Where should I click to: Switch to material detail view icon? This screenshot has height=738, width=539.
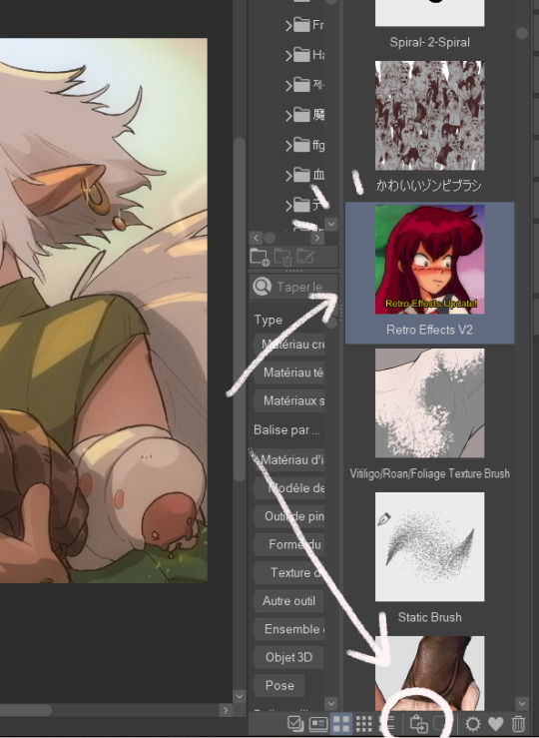(318, 723)
